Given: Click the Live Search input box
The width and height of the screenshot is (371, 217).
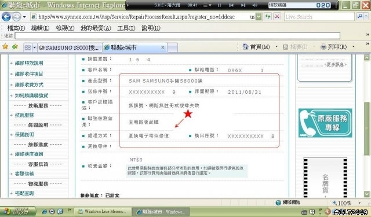Looking at the screenshot, I should (319, 17).
